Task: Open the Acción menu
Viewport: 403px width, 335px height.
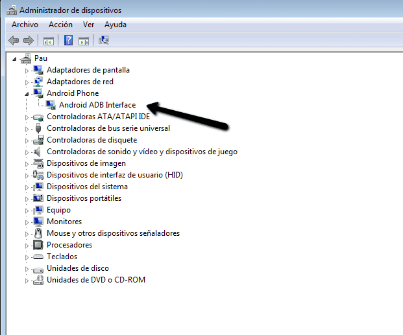Action: tap(60, 25)
